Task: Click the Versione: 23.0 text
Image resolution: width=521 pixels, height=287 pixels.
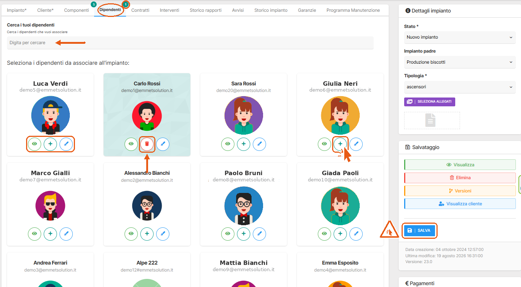Action: (419, 262)
